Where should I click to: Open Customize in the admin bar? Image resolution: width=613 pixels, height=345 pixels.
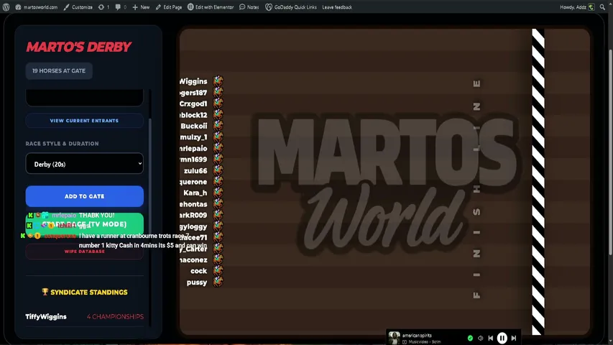click(x=78, y=7)
